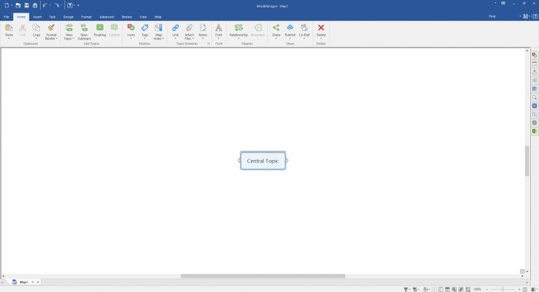
Task: Click the horizontal scrollbar thumb
Action: click(x=263, y=276)
